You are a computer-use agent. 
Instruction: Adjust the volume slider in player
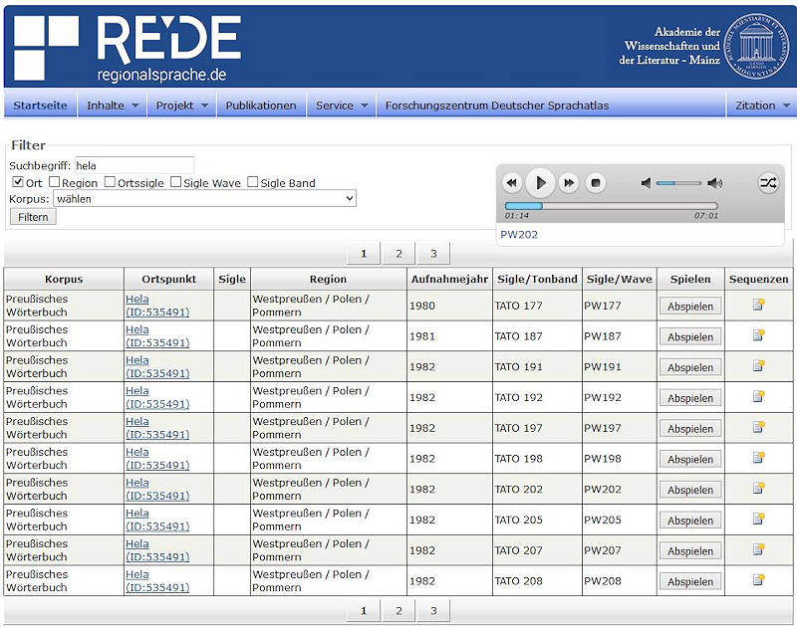(x=678, y=183)
